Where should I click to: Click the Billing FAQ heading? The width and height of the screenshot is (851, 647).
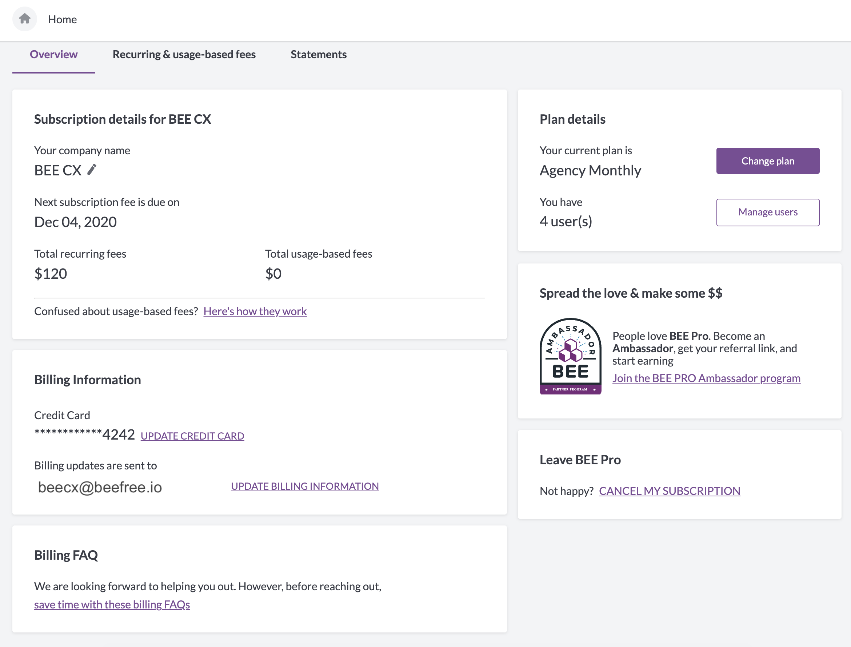(66, 555)
